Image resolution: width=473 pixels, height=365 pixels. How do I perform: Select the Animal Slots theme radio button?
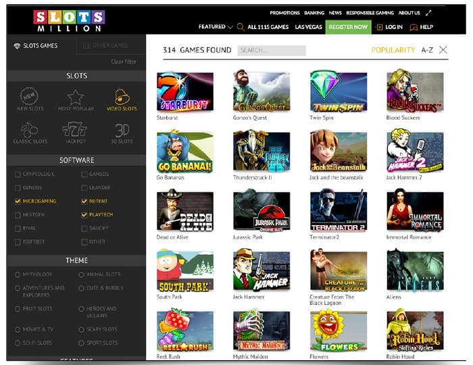[81, 274]
